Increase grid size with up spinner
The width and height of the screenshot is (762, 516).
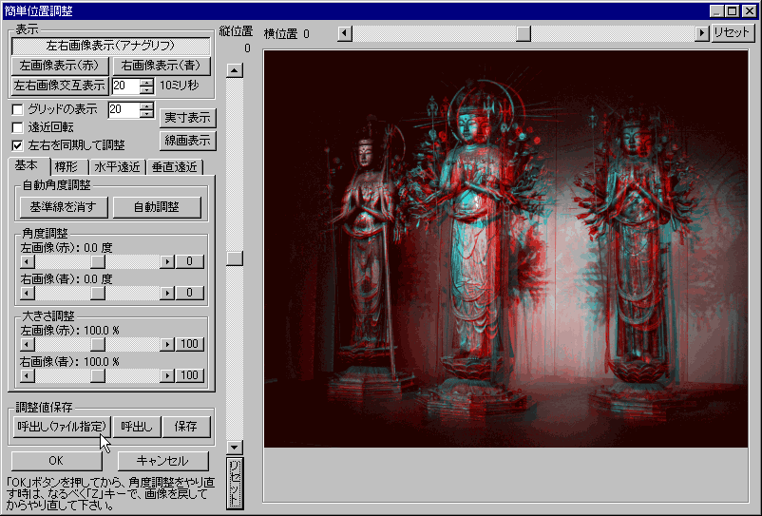click(146, 105)
